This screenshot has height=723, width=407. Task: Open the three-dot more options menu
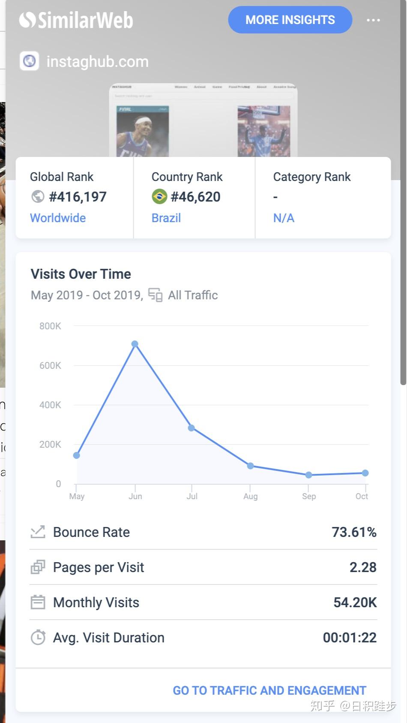click(373, 20)
